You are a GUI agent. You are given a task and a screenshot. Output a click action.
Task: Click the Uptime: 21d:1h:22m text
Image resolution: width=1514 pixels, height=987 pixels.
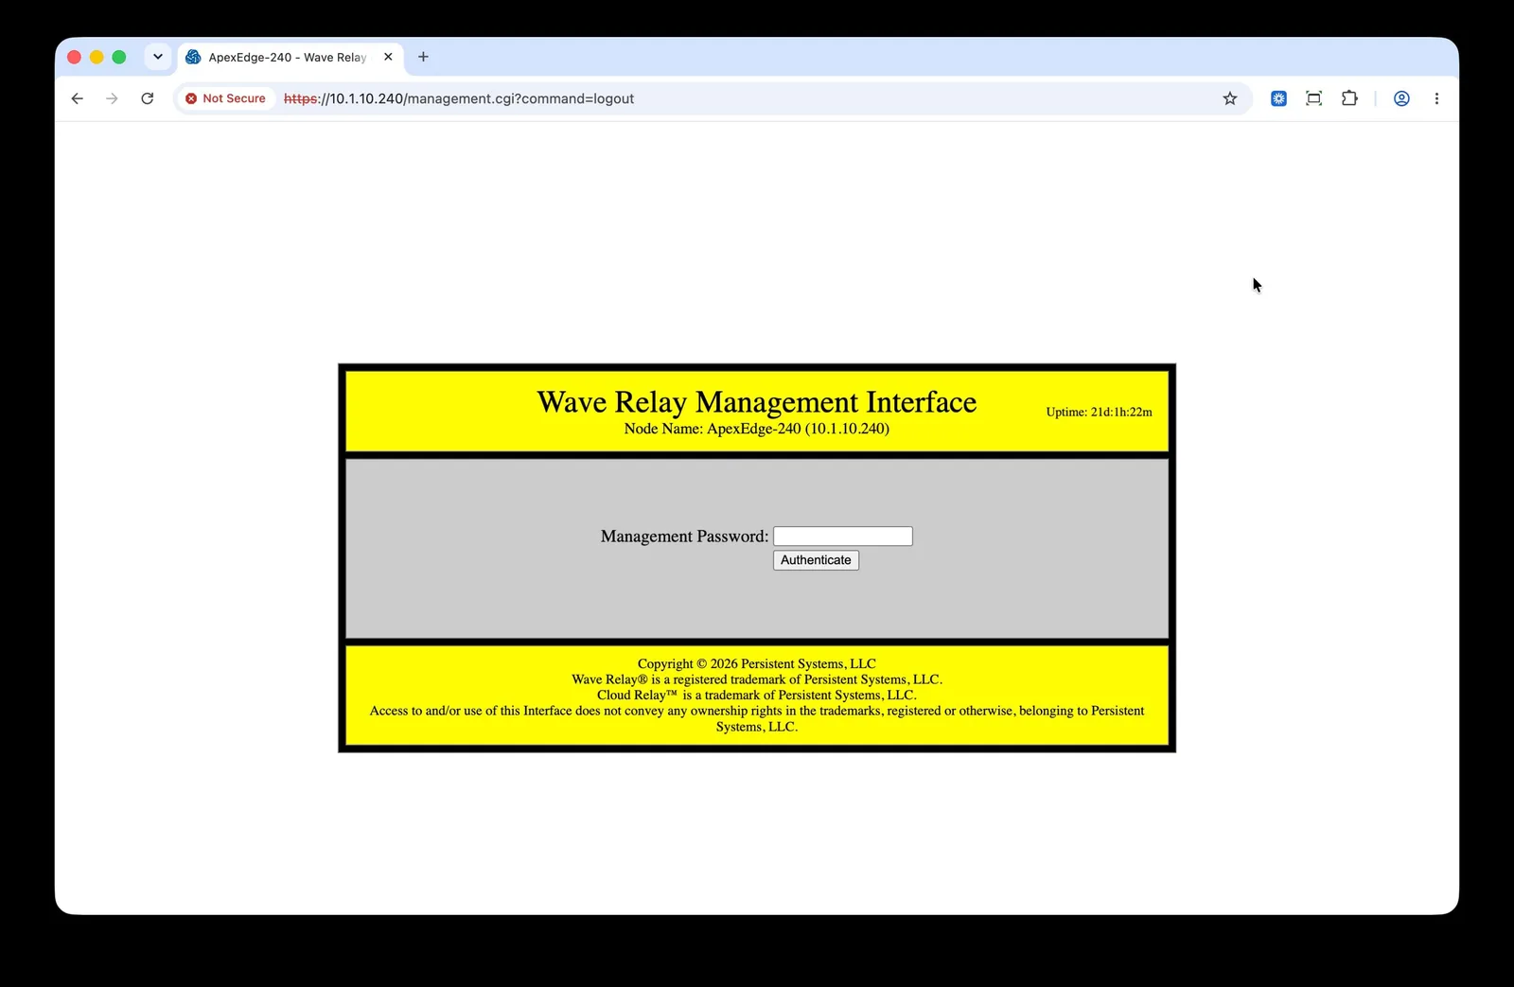(x=1100, y=412)
